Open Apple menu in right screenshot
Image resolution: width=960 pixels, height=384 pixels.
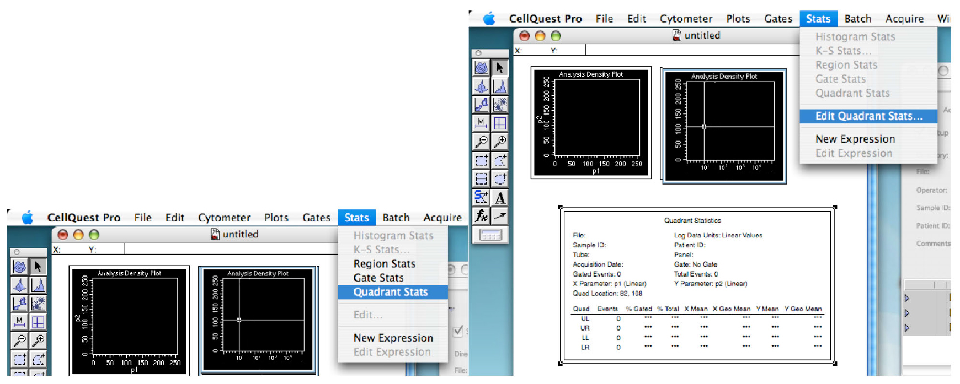[x=489, y=19]
